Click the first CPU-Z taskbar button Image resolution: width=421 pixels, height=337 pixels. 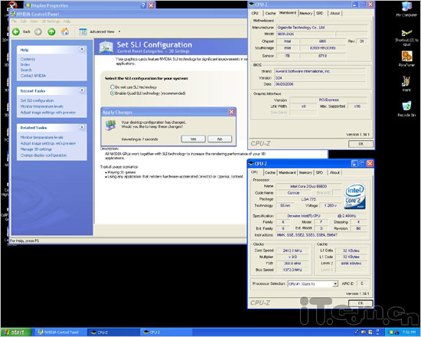(x=113, y=332)
